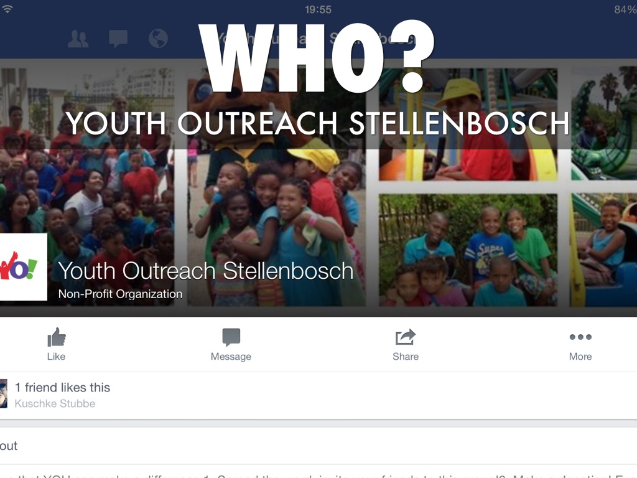Open the More three-dots menu
This screenshot has width=637, height=478.
tap(580, 337)
